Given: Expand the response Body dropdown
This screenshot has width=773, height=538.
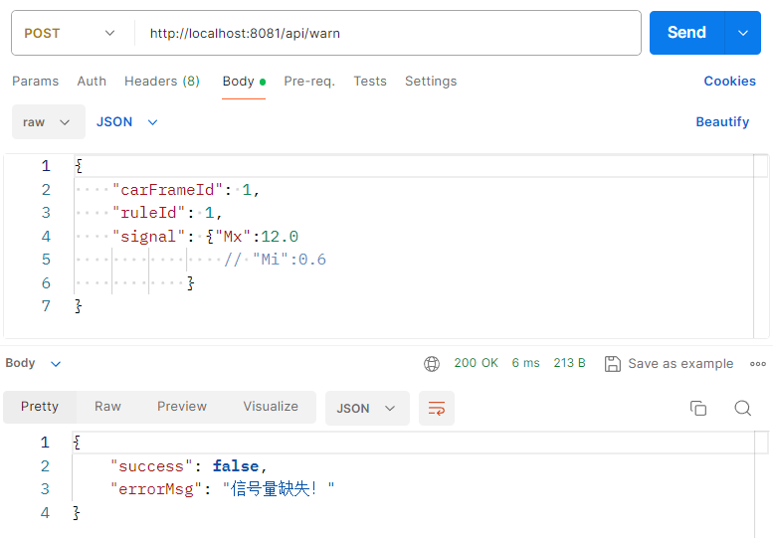Looking at the screenshot, I should tap(33, 363).
